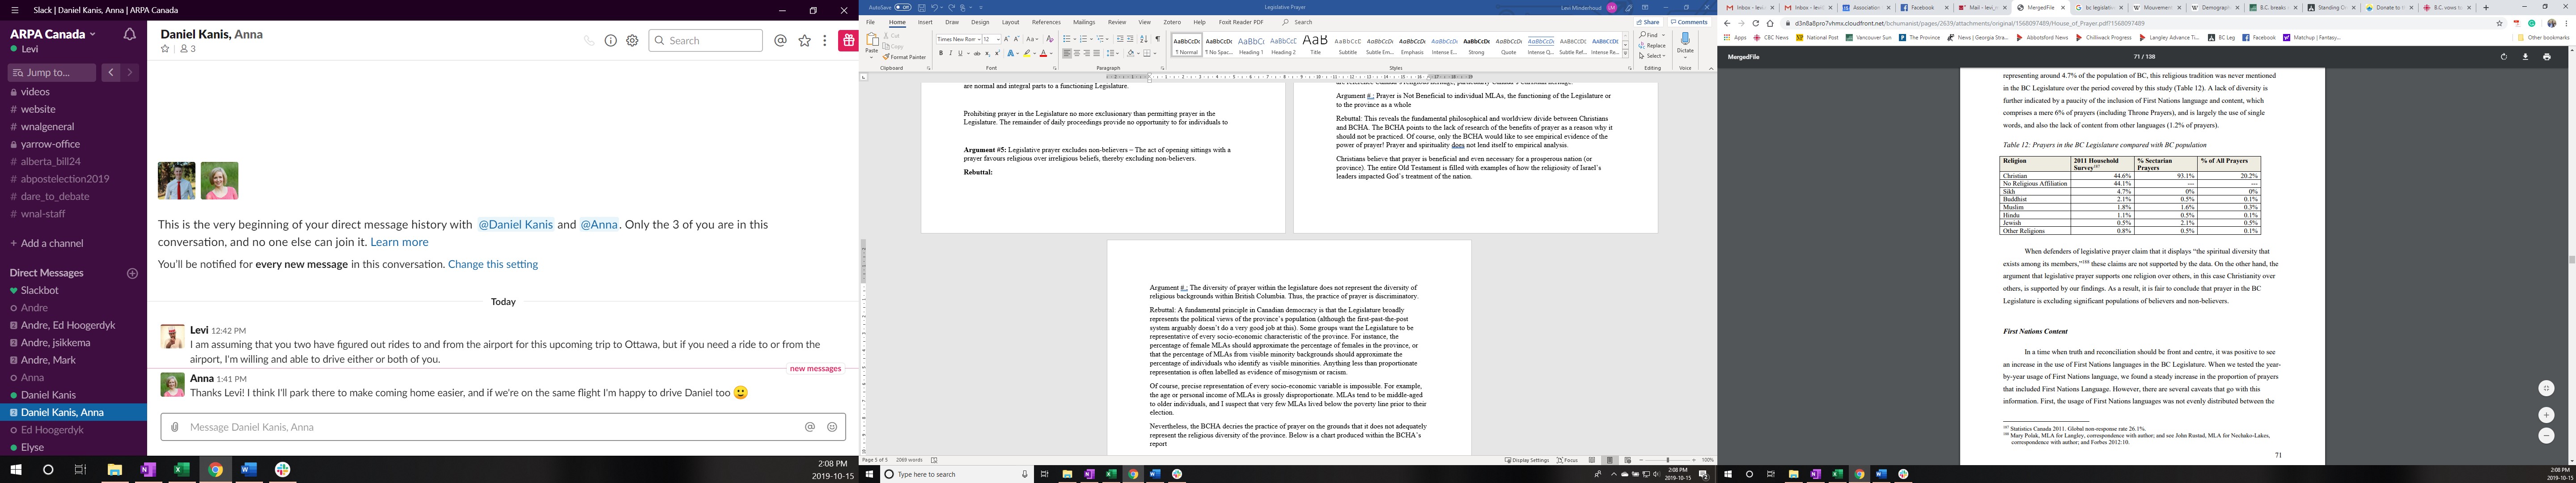This screenshot has height=483, width=2576.
Task: Click Change this setting link
Action: click(x=493, y=264)
